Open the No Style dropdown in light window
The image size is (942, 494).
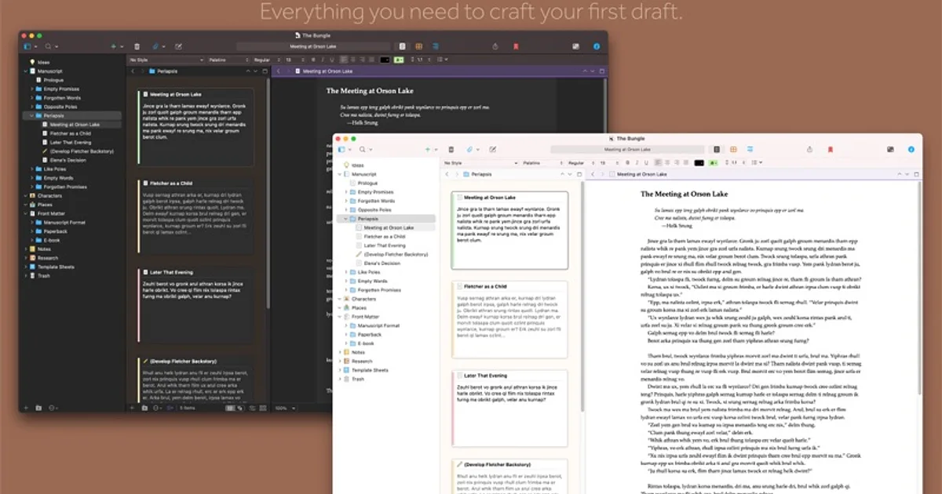481,162
